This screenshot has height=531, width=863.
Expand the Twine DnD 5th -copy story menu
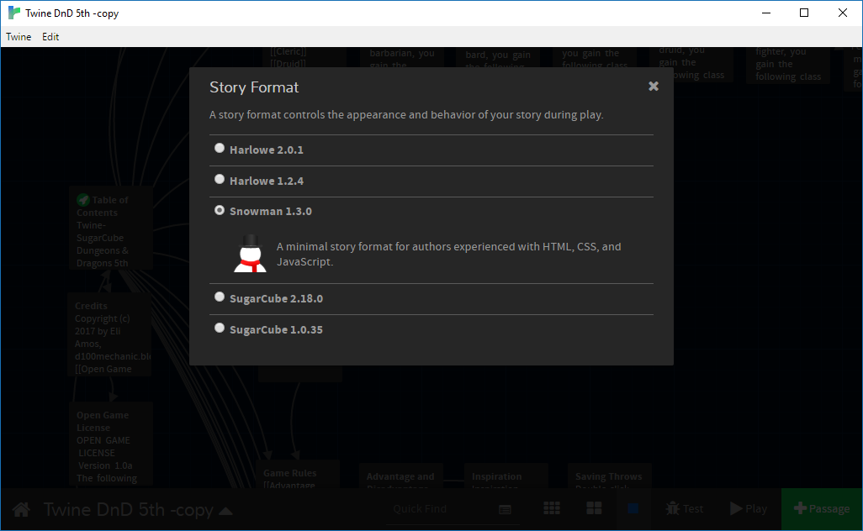[138, 510]
